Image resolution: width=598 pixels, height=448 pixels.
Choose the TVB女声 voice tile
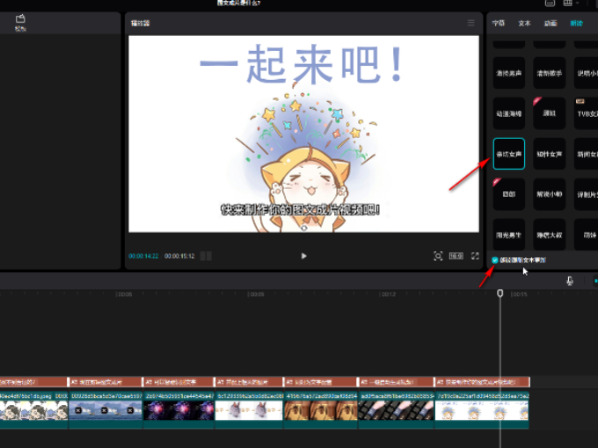587,113
